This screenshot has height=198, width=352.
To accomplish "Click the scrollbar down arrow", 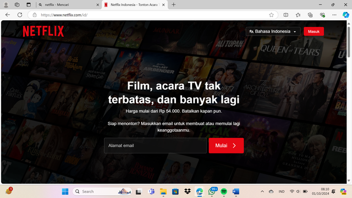I will [349, 181].
